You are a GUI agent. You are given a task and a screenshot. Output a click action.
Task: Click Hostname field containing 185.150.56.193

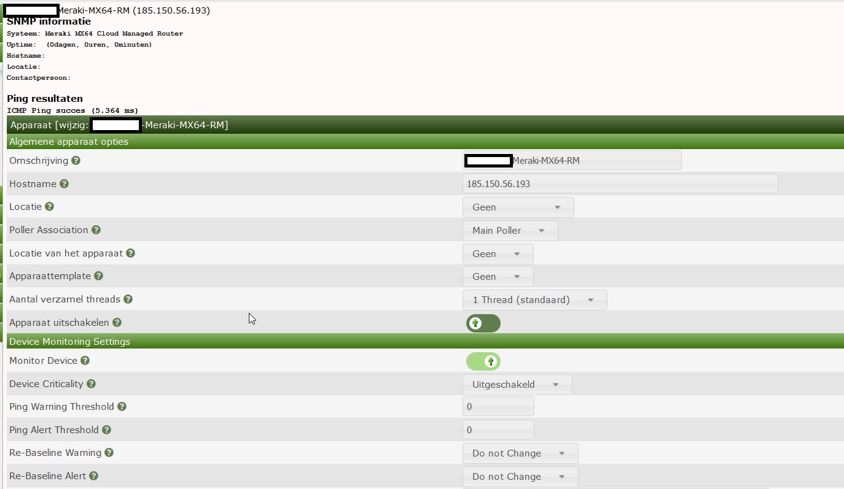[620, 184]
